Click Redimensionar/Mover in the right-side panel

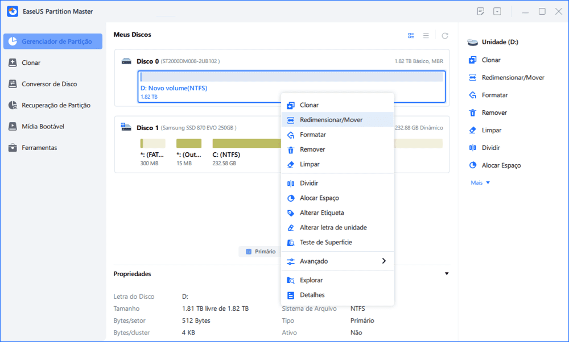506,77
